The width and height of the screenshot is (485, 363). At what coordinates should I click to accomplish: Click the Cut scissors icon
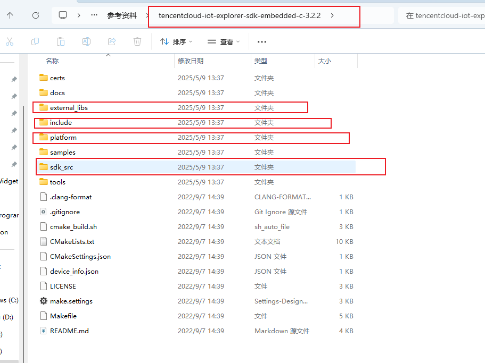(10, 41)
